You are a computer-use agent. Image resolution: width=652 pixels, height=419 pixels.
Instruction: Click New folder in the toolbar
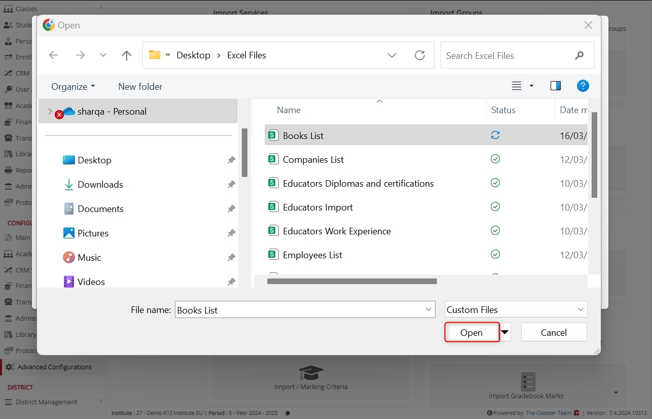140,87
